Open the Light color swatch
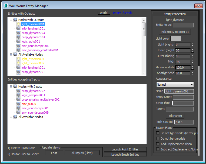The image size is (206, 164). 176,38
